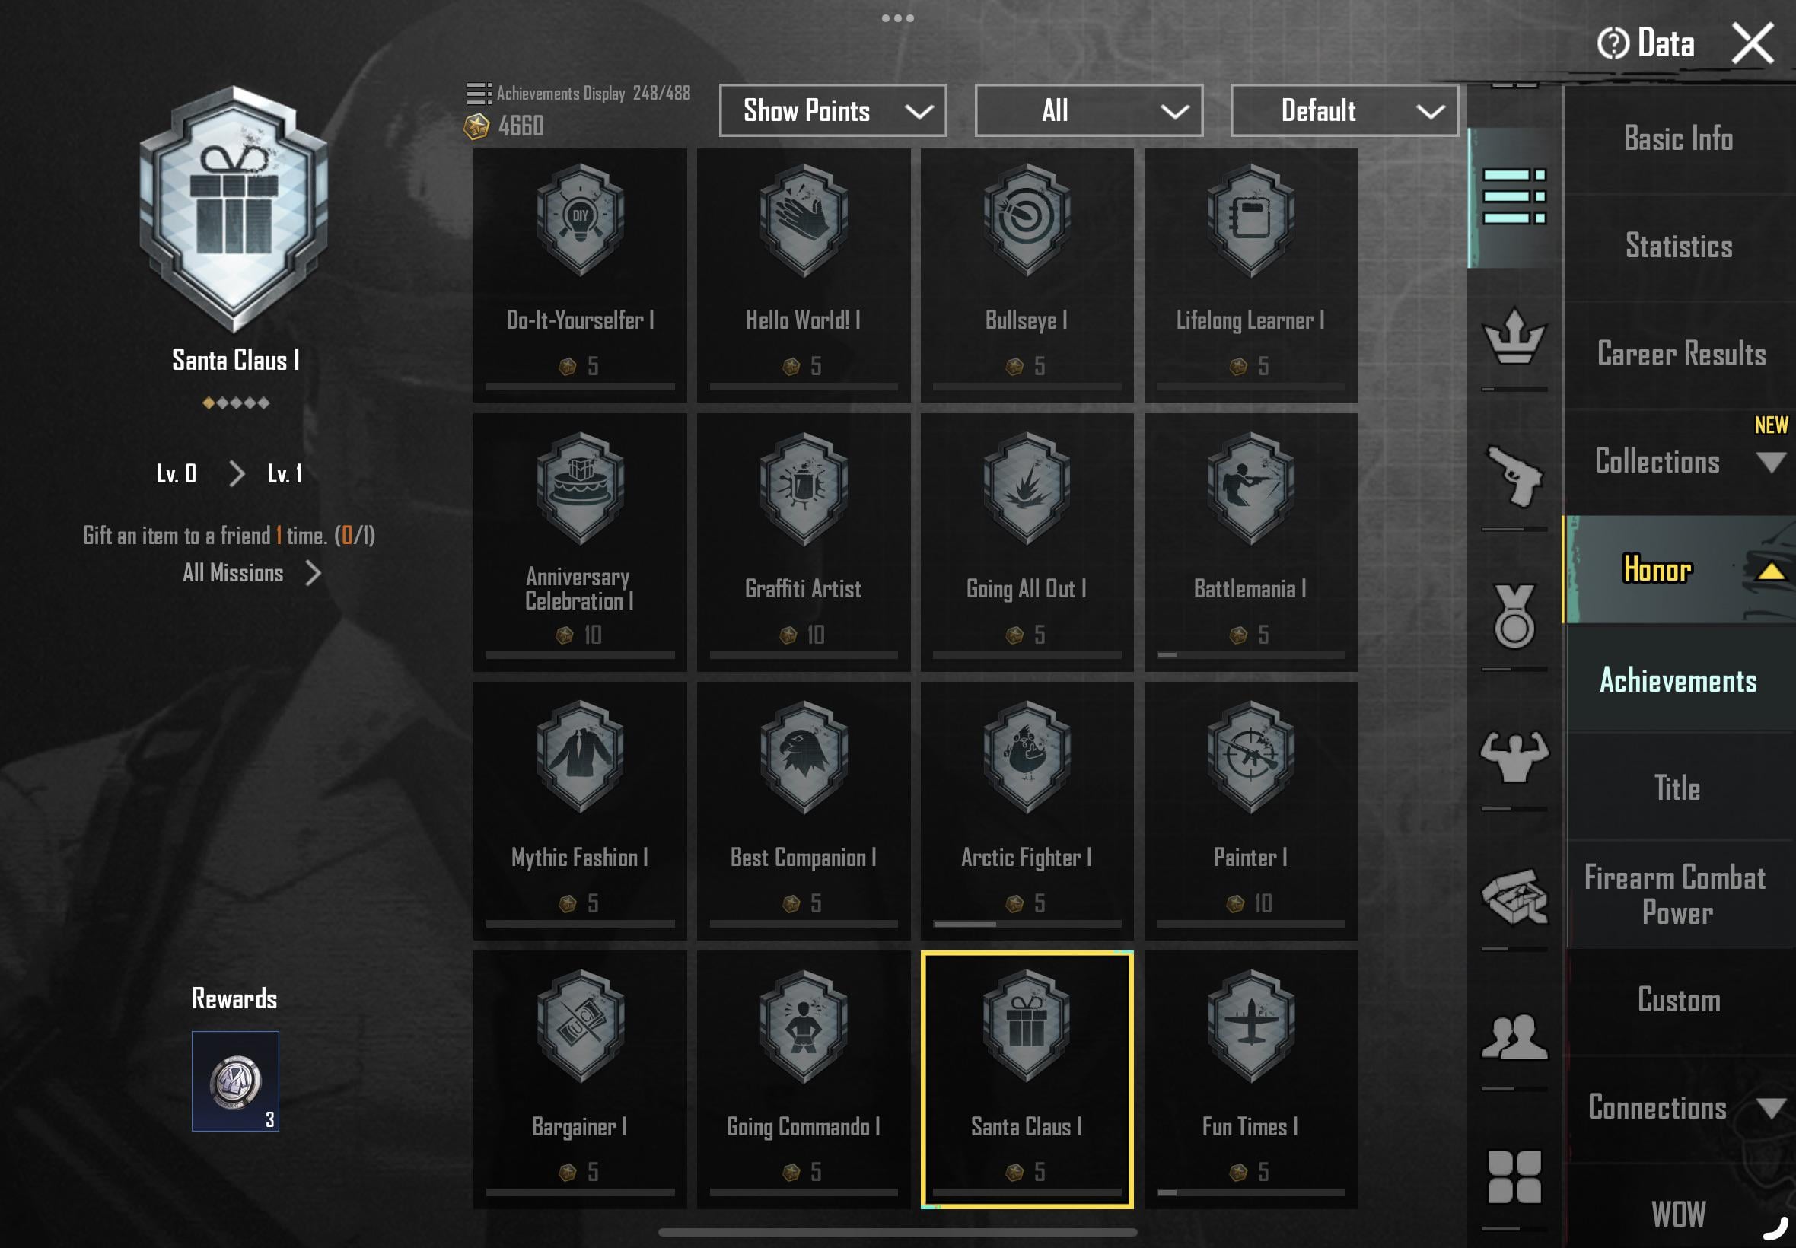Open the four-squares category icon
Image resolution: width=1796 pixels, height=1248 pixels.
1514,1176
